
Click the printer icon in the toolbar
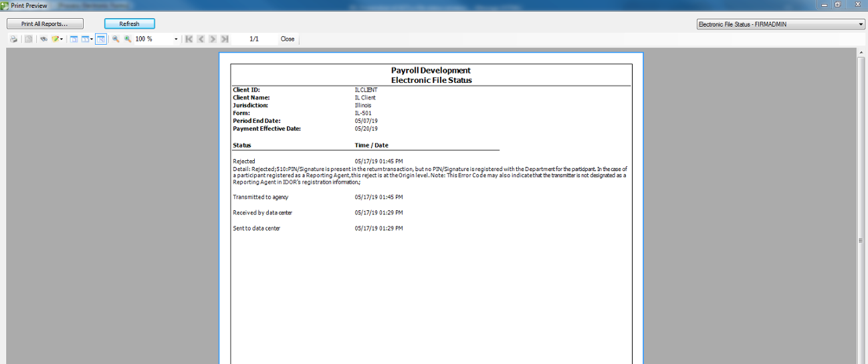coord(13,39)
